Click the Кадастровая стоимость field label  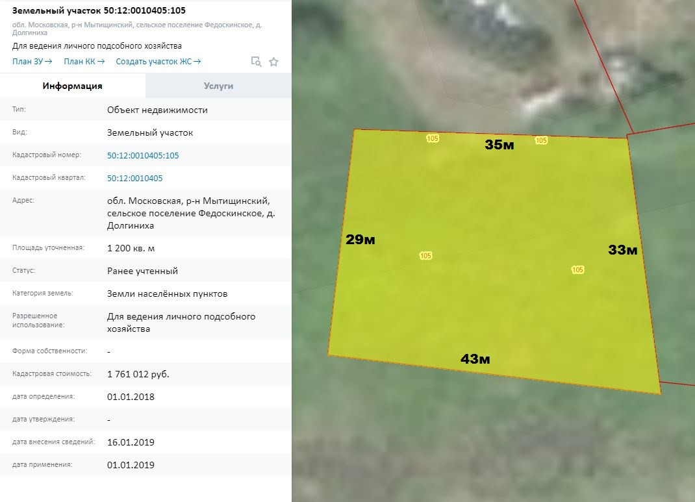click(x=52, y=373)
